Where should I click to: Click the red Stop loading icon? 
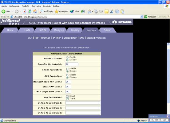click(25, 11)
